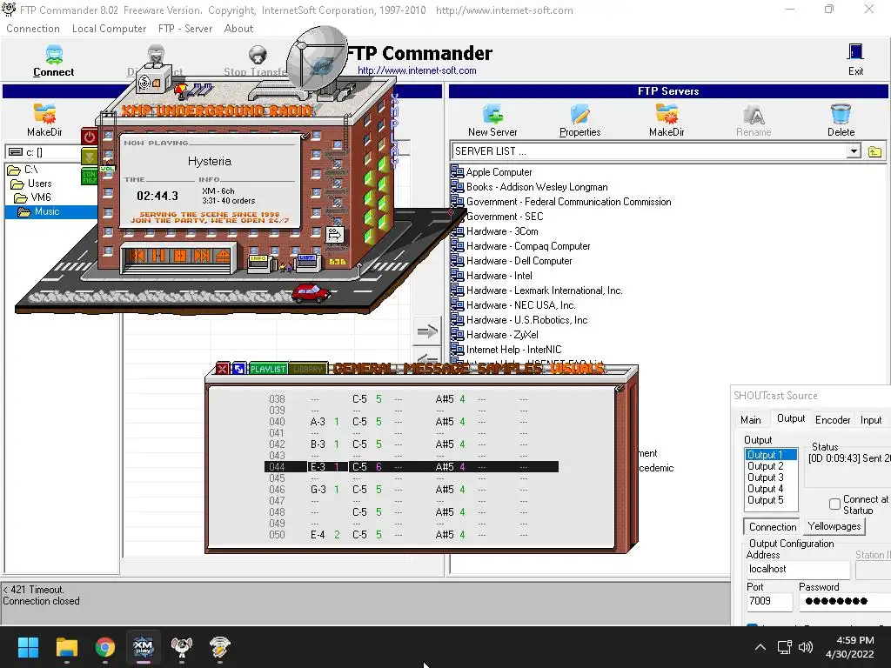Image resolution: width=891 pixels, height=668 pixels.
Task: Click FTP Commander mouse taskbar icon
Action: [x=182, y=647]
